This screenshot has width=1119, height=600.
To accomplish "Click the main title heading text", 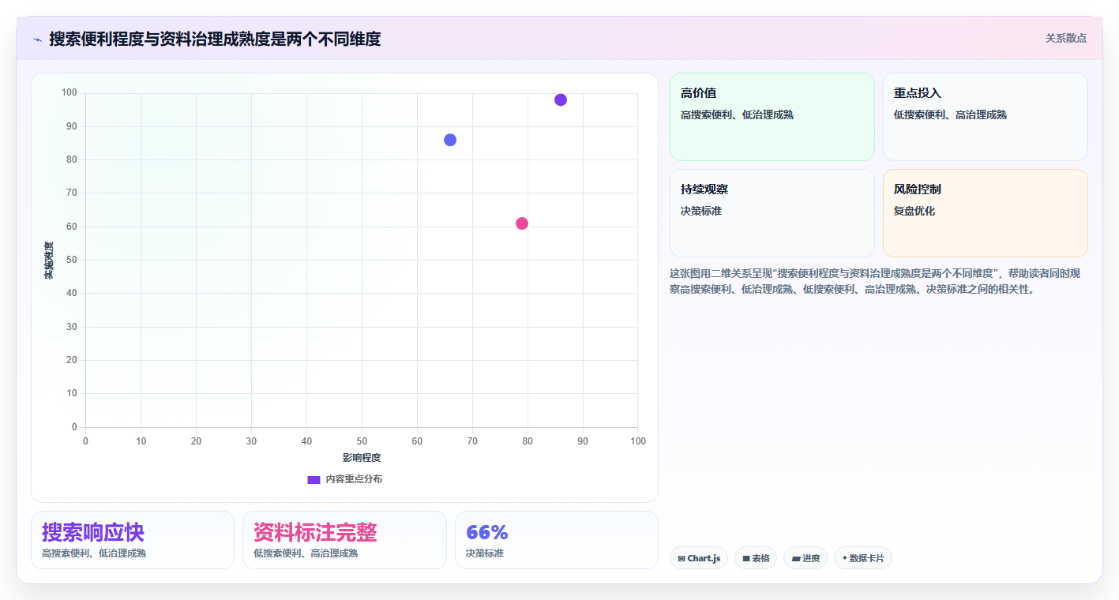I will [215, 39].
